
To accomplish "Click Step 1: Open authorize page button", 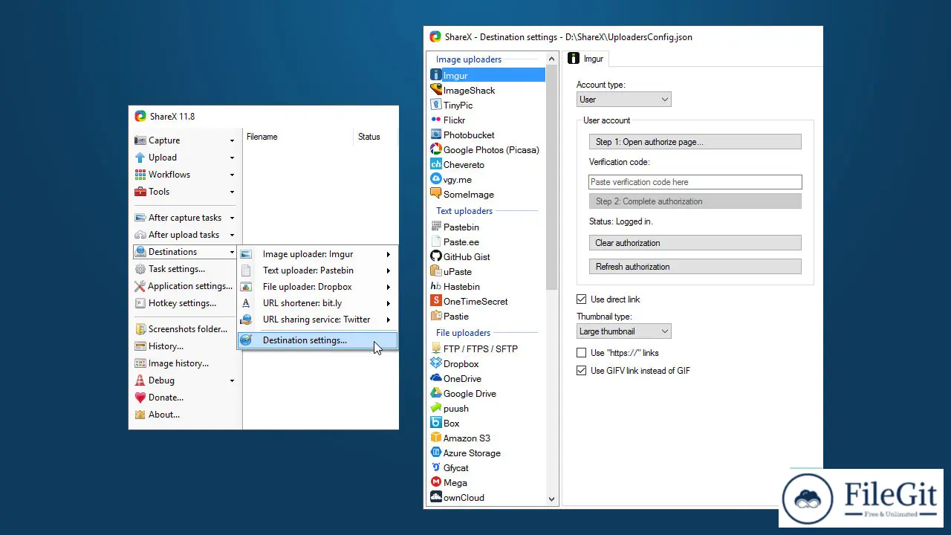I will click(x=695, y=142).
